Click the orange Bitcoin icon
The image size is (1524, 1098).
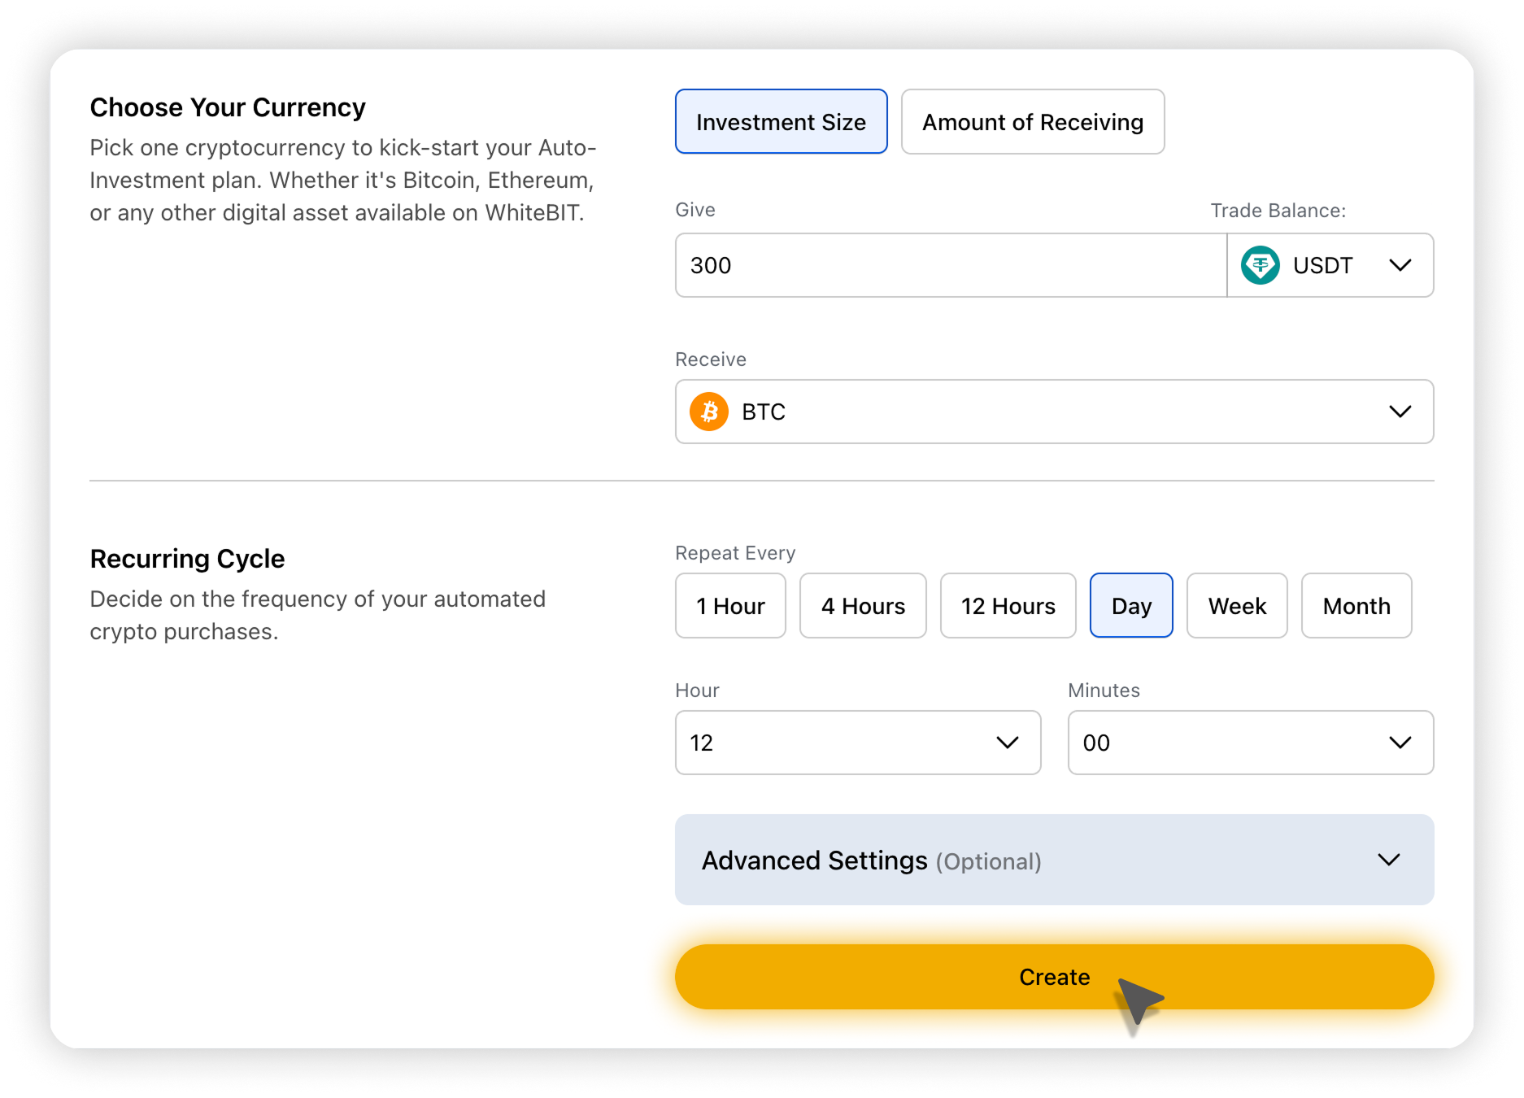click(709, 412)
